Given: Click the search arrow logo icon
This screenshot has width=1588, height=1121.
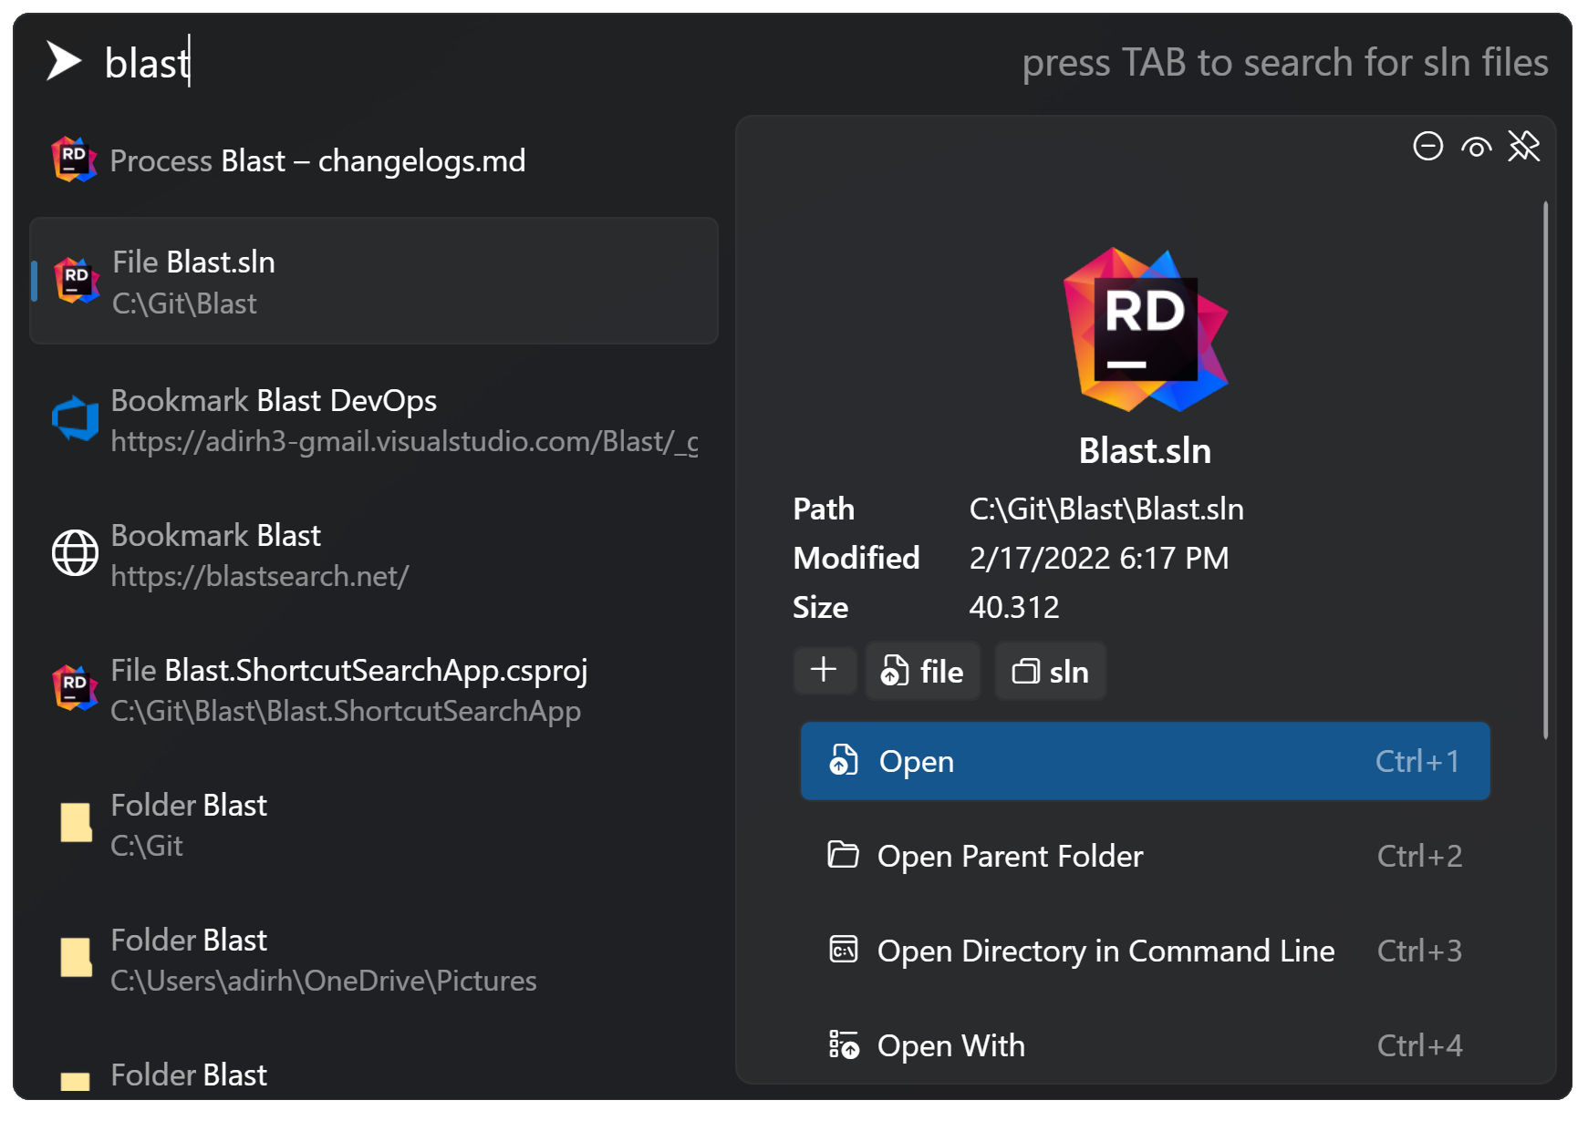Looking at the screenshot, I should pyautogui.click(x=64, y=61).
